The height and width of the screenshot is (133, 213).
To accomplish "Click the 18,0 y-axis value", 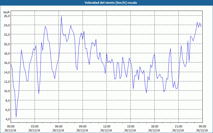I will pos(7,53).
